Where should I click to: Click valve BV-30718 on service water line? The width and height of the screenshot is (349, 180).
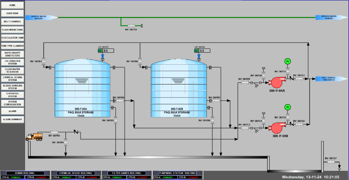point(132,26)
